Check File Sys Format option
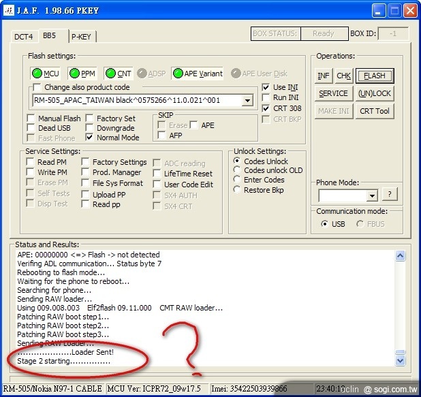Image resolution: width=421 pixels, height=397 pixels. point(85,183)
